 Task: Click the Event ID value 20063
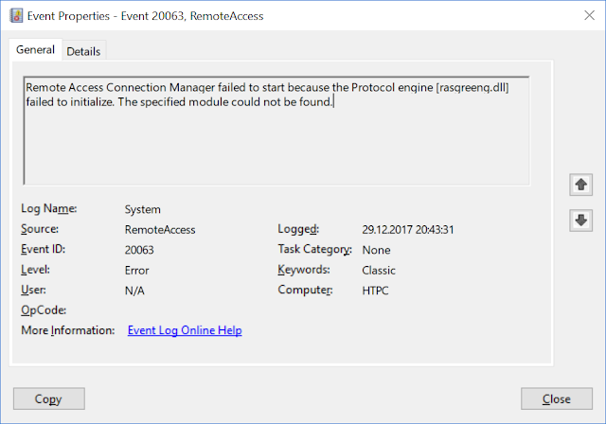tap(139, 250)
